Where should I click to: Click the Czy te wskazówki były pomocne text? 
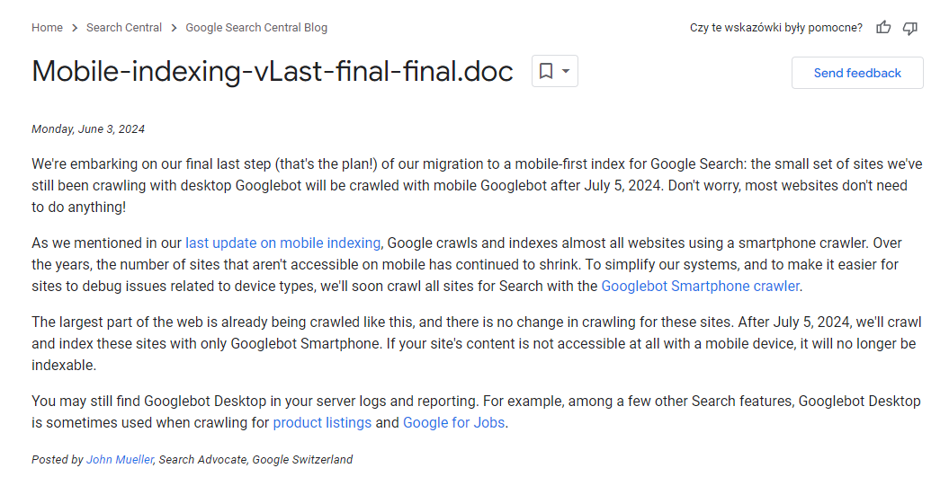[x=776, y=28]
